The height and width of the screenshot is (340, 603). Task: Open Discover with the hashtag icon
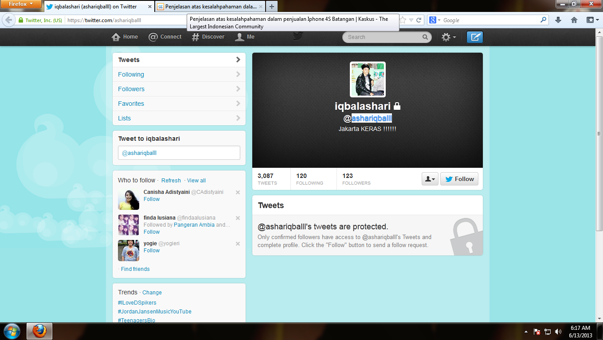pyautogui.click(x=208, y=37)
